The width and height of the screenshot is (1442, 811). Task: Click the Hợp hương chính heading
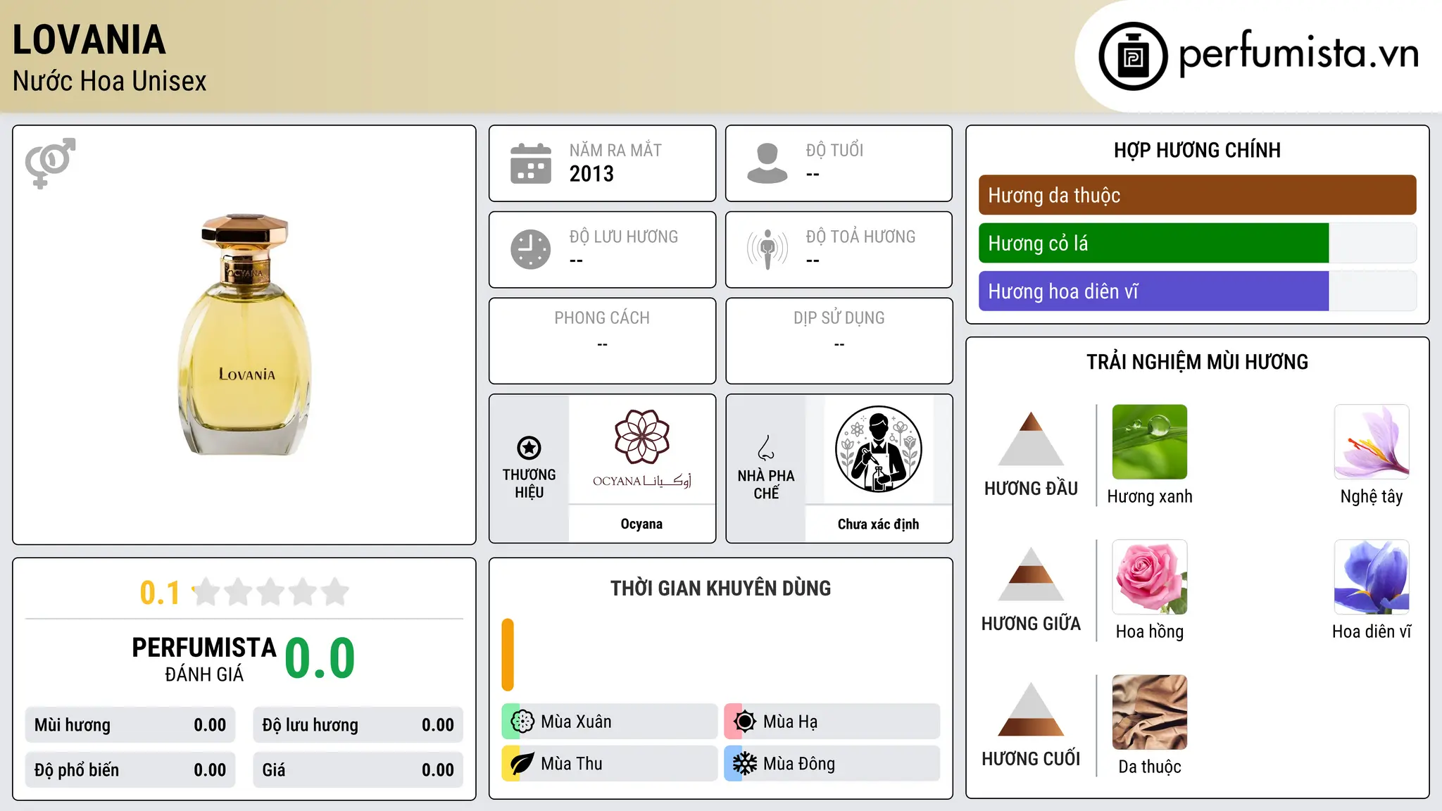click(1197, 150)
